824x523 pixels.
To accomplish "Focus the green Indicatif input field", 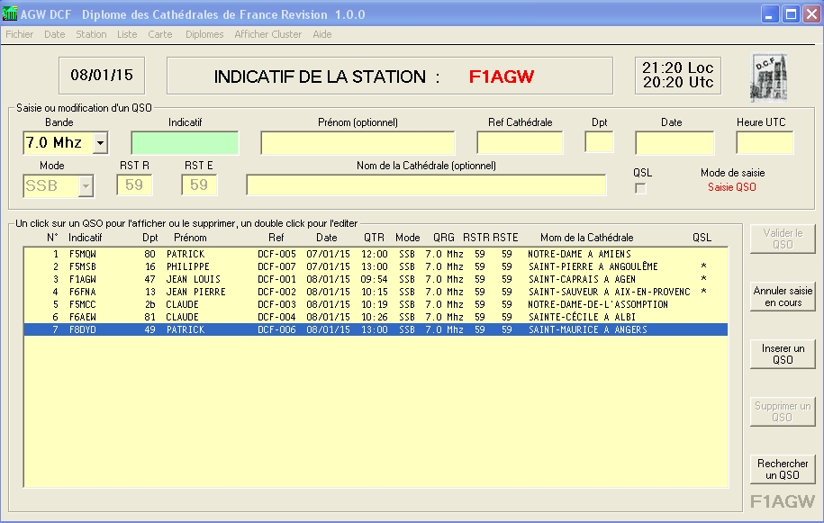I will [x=185, y=143].
